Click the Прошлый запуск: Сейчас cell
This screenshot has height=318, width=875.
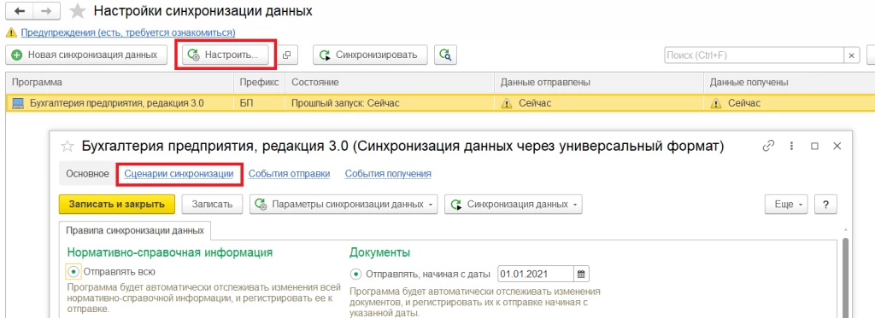pos(389,102)
